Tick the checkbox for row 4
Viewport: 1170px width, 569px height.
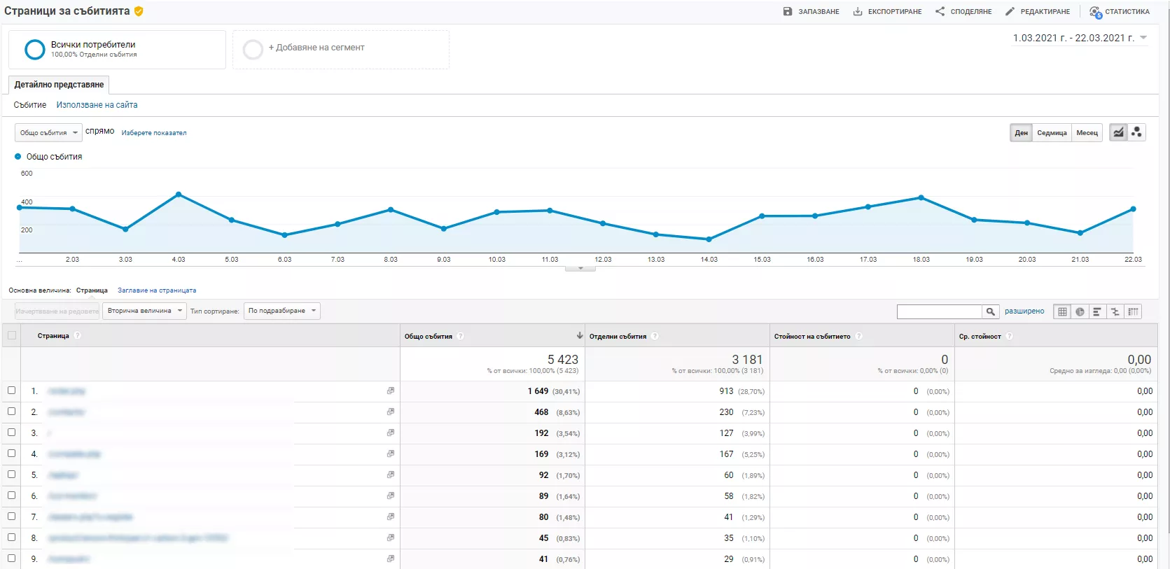(11, 454)
